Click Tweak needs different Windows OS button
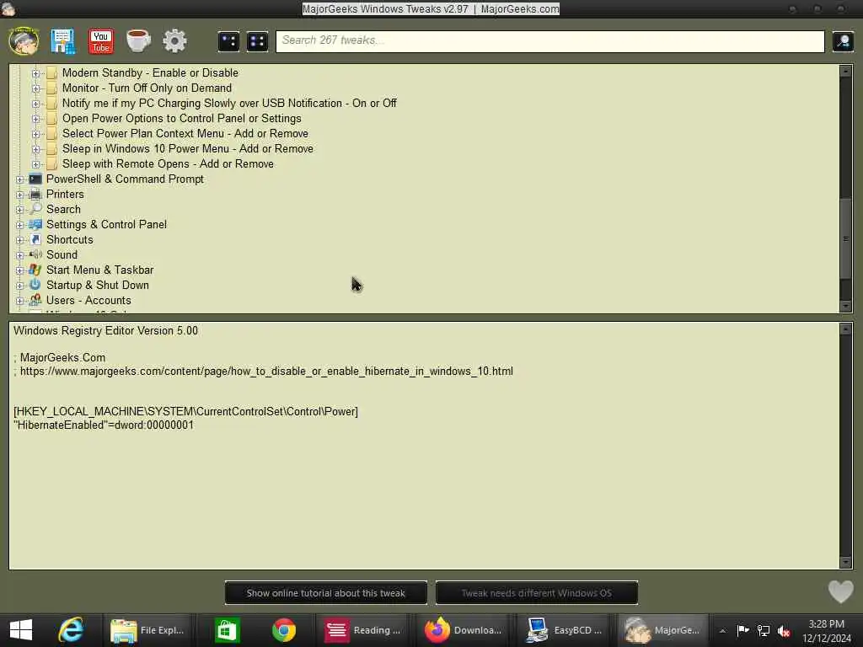Image resolution: width=863 pixels, height=647 pixels. (x=537, y=593)
